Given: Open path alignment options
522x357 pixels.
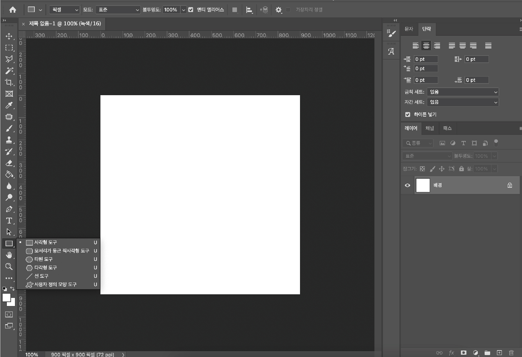Looking at the screenshot, I should coord(249,10).
